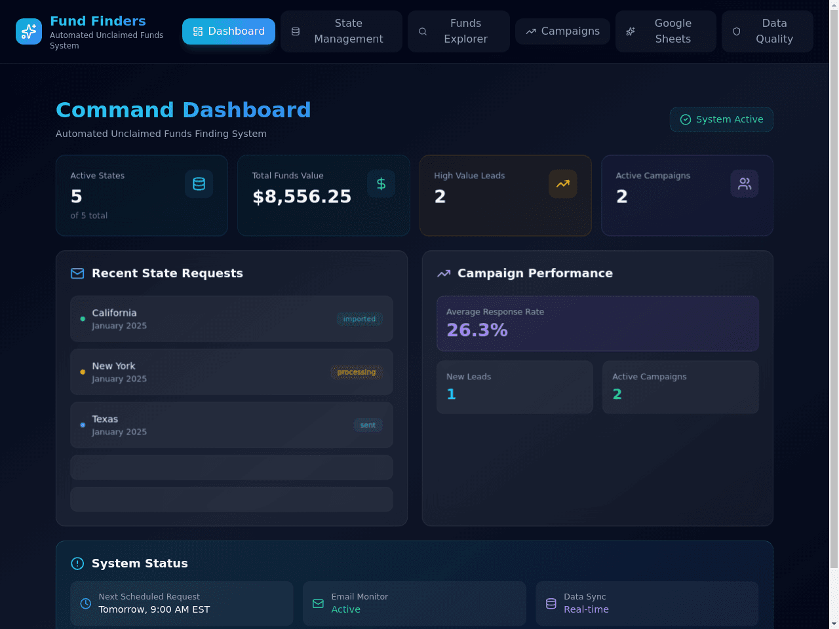This screenshot has height=629, width=839.
Task: Click the sent status badge
Action: tap(368, 425)
